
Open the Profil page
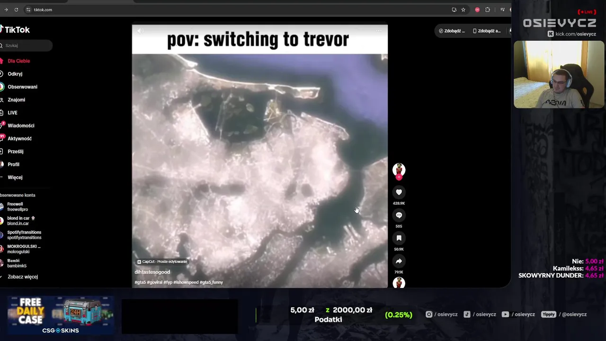pos(13,164)
